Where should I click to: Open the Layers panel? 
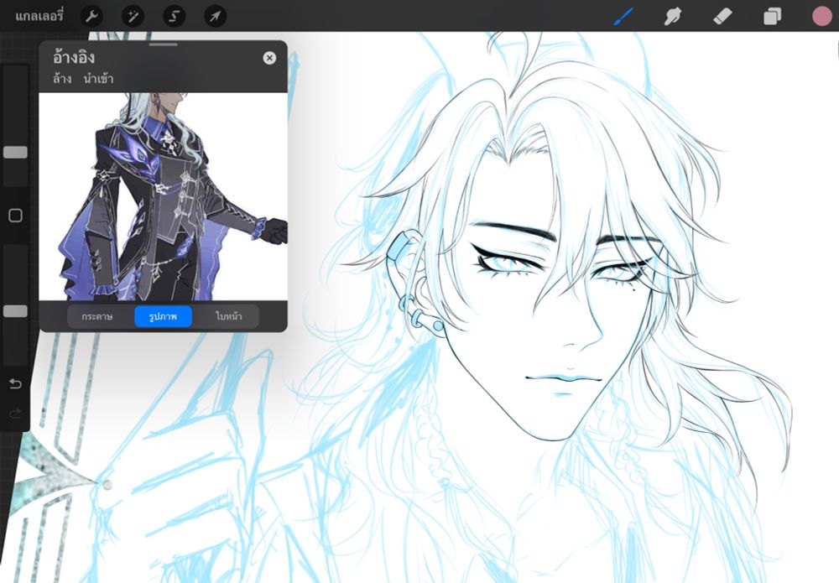pyautogui.click(x=772, y=17)
